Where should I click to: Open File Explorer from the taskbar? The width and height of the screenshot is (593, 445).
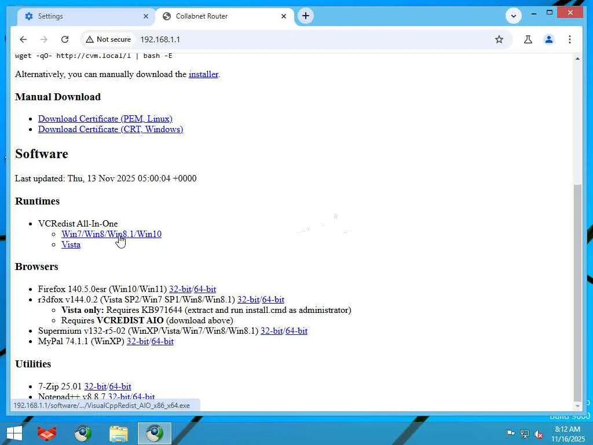[119, 433]
